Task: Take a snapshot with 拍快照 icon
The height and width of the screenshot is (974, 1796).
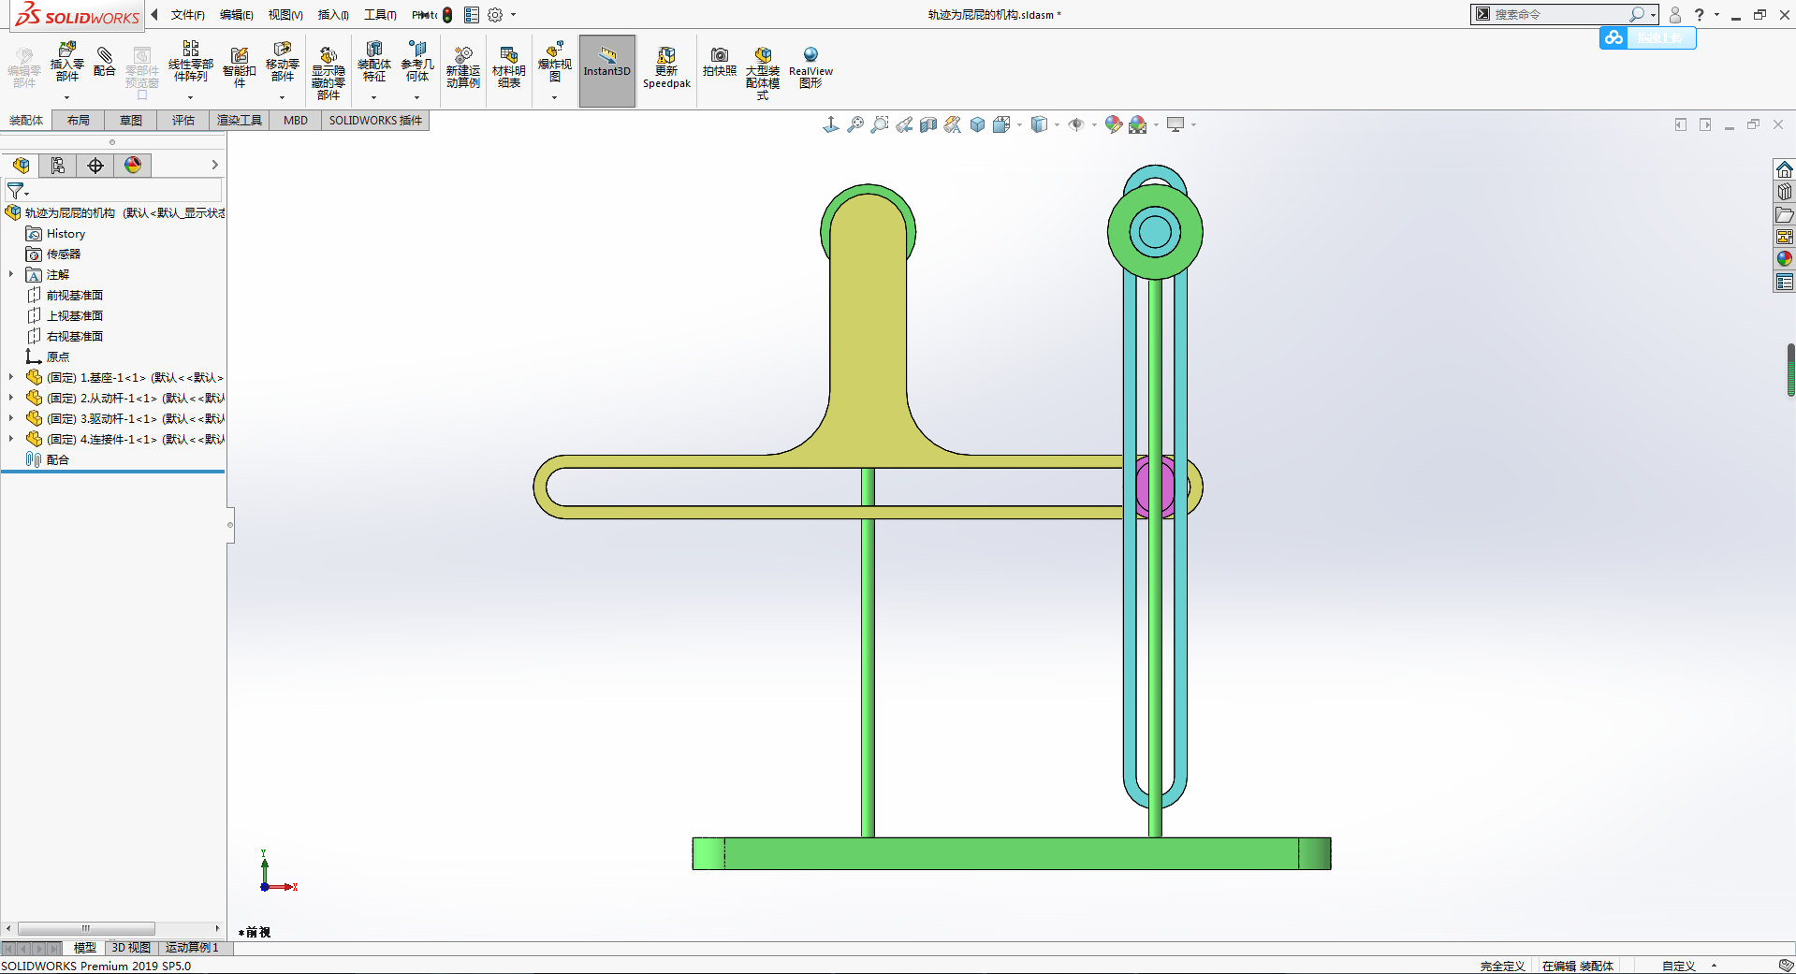Action: (719, 62)
